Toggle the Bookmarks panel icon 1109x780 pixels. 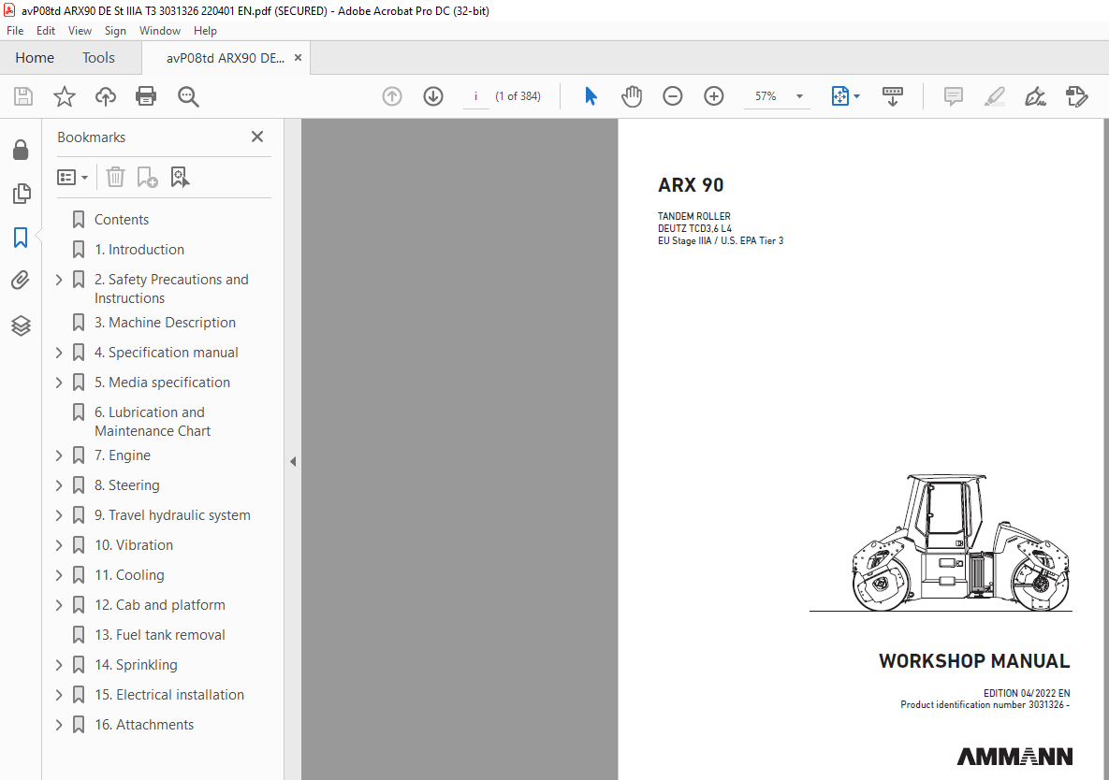21,238
